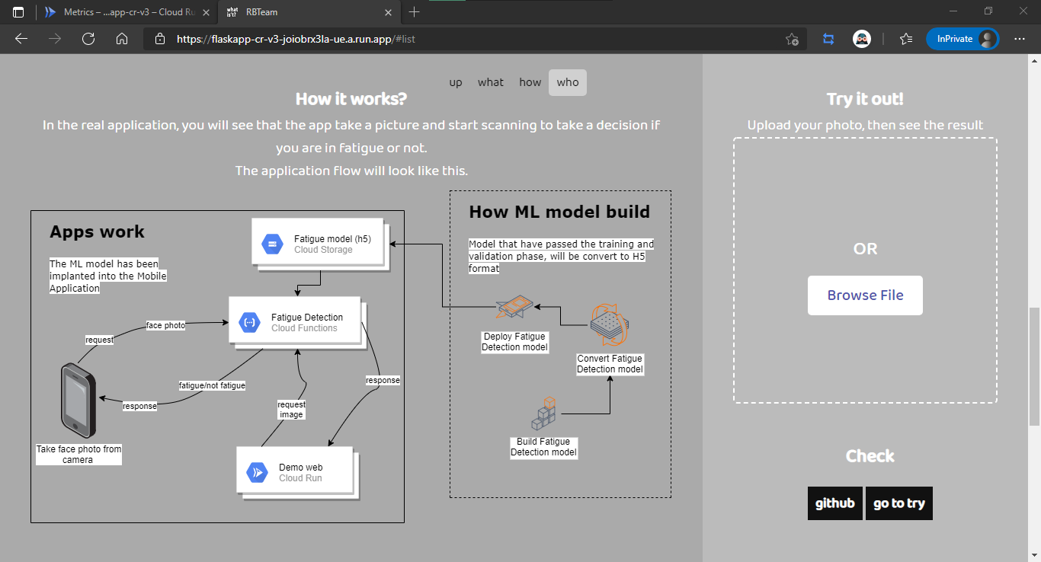Click the Deploy Fatigue Detection model icon
The image size is (1041, 562).
pyautogui.click(x=515, y=308)
